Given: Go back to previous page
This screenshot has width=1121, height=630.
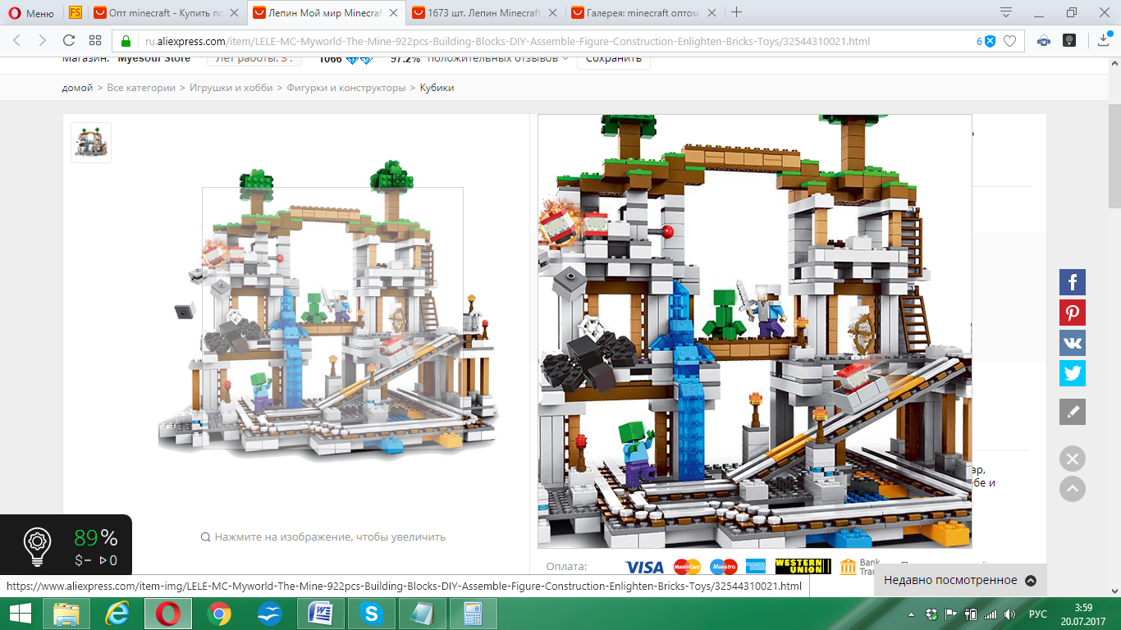Looking at the screenshot, I should pyautogui.click(x=17, y=40).
